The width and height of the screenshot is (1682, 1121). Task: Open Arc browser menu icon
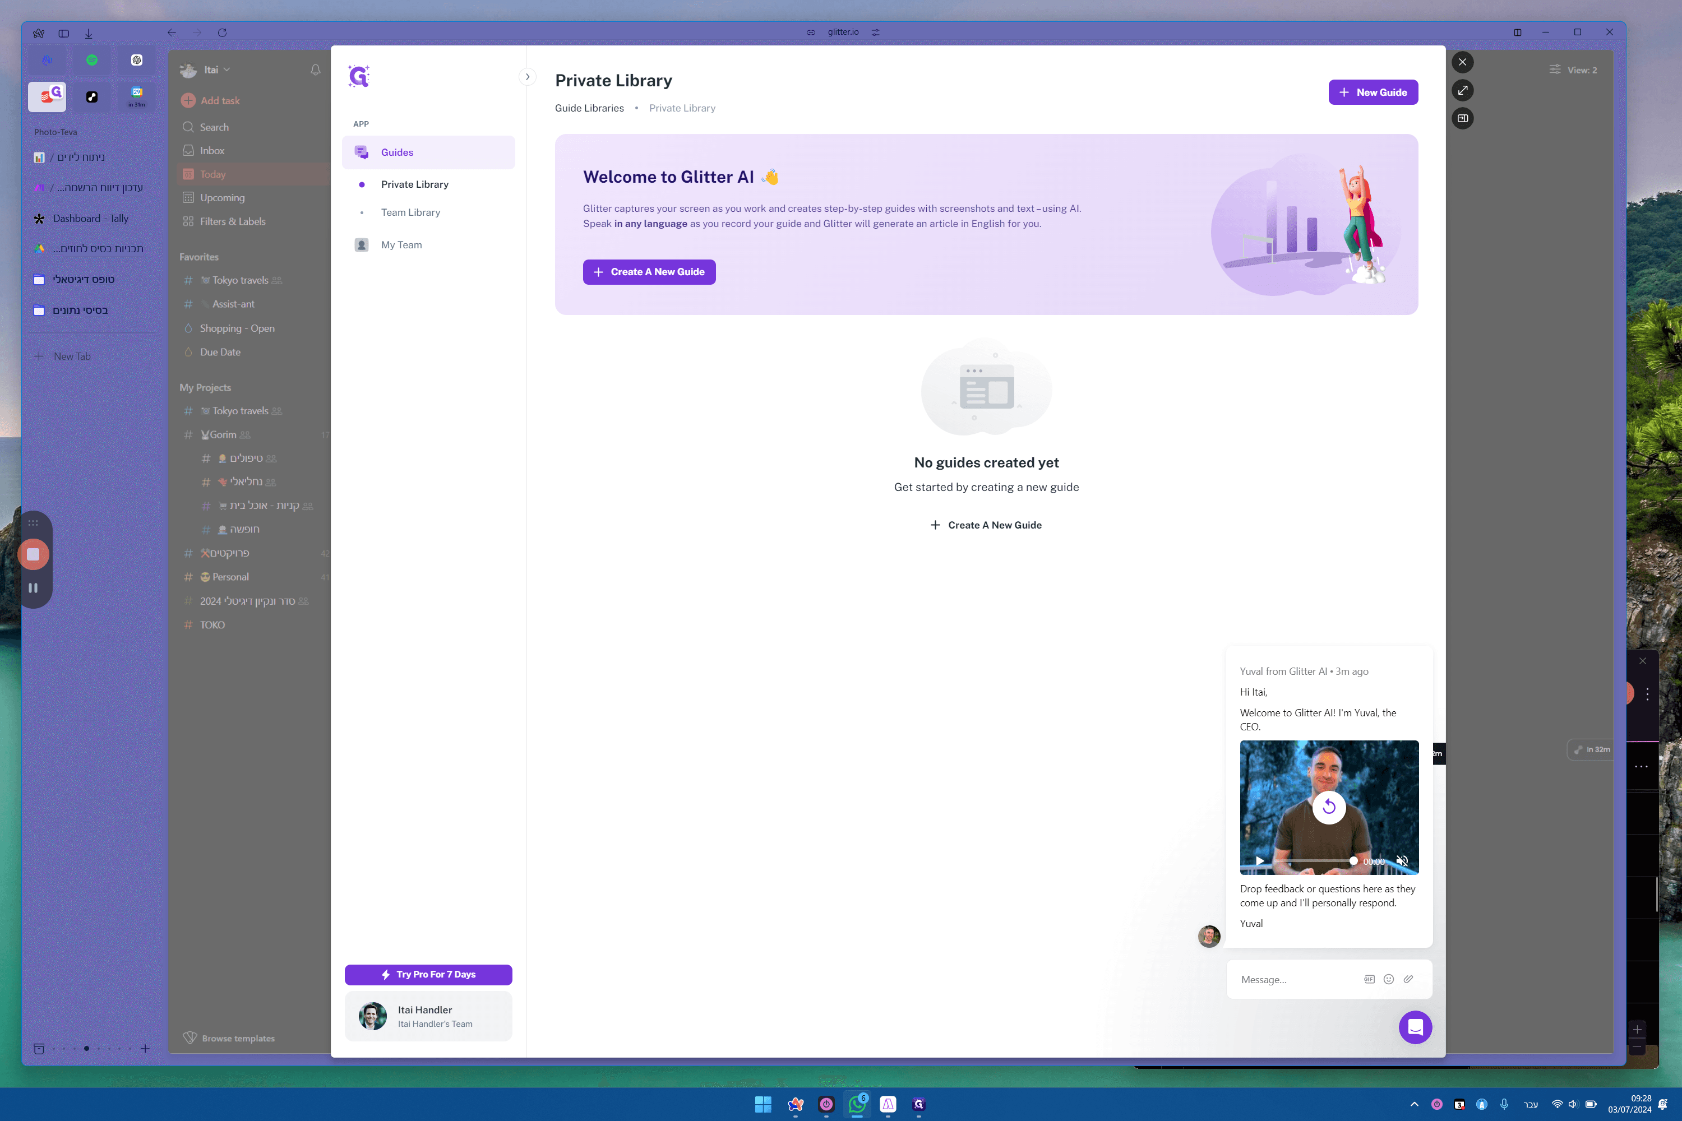click(39, 33)
